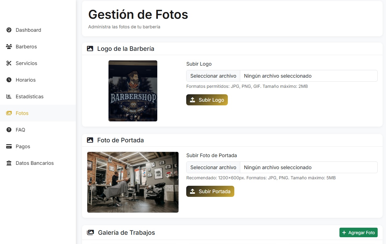The width and height of the screenshot is (386, 244).
Task: Click the image icon beside Logo de la Barbería
Action: point(90,48)
